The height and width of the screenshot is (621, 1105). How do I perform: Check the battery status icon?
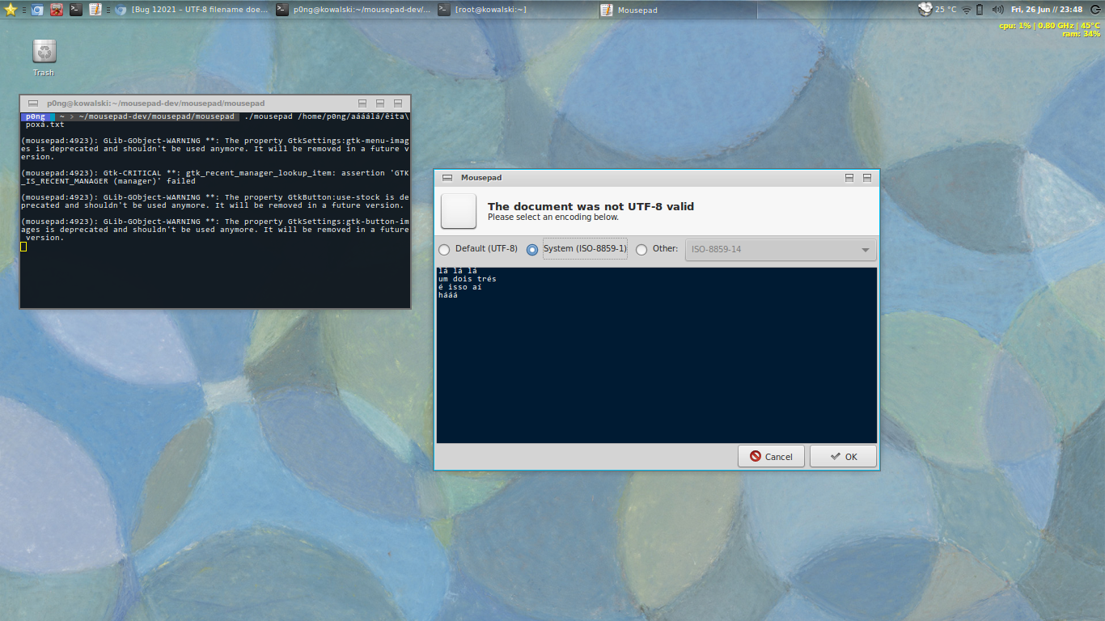(x=980, y=10)
